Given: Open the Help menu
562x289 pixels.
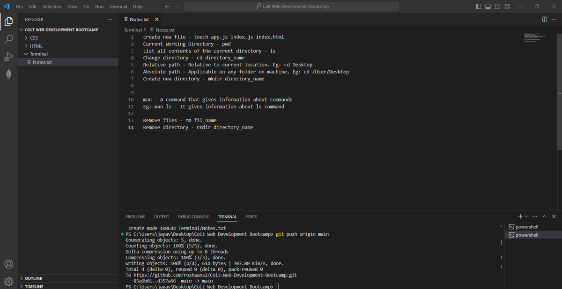Looking at the screenshot, I should pos(138,7).
